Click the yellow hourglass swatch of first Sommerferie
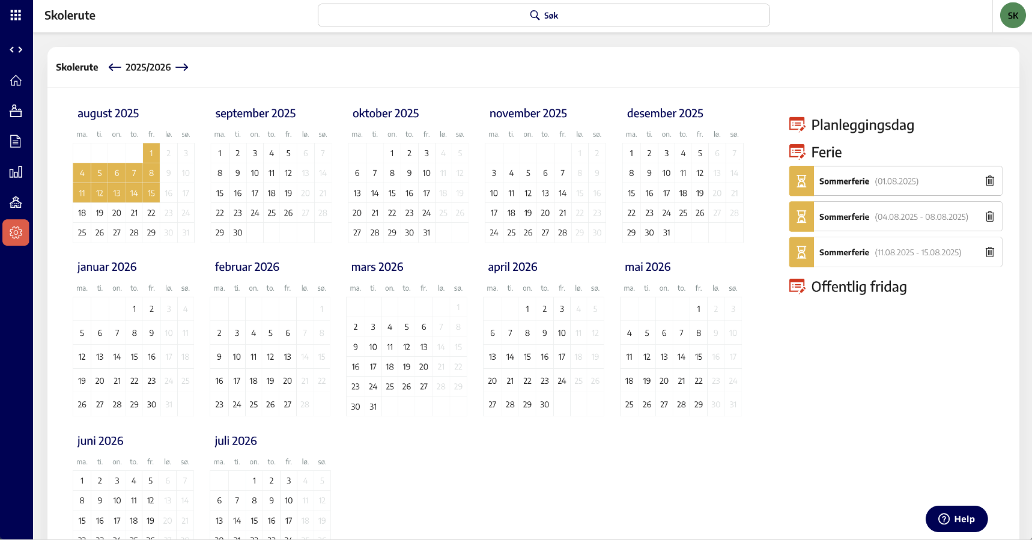1032x540 pixels. [801, 181]
